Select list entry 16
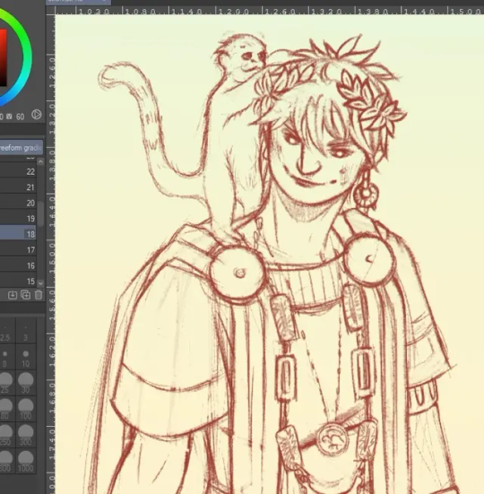This screenshot has width=484, height=494. coord(18,265)
